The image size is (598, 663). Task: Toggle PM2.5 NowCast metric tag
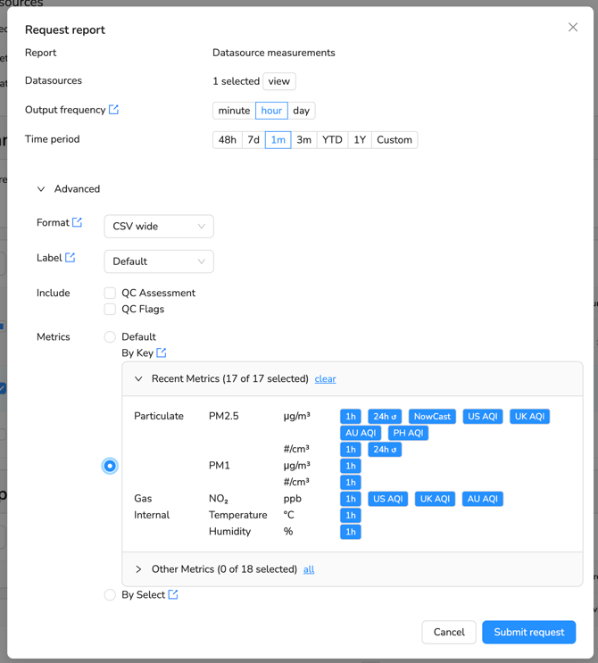click(432, 417)
